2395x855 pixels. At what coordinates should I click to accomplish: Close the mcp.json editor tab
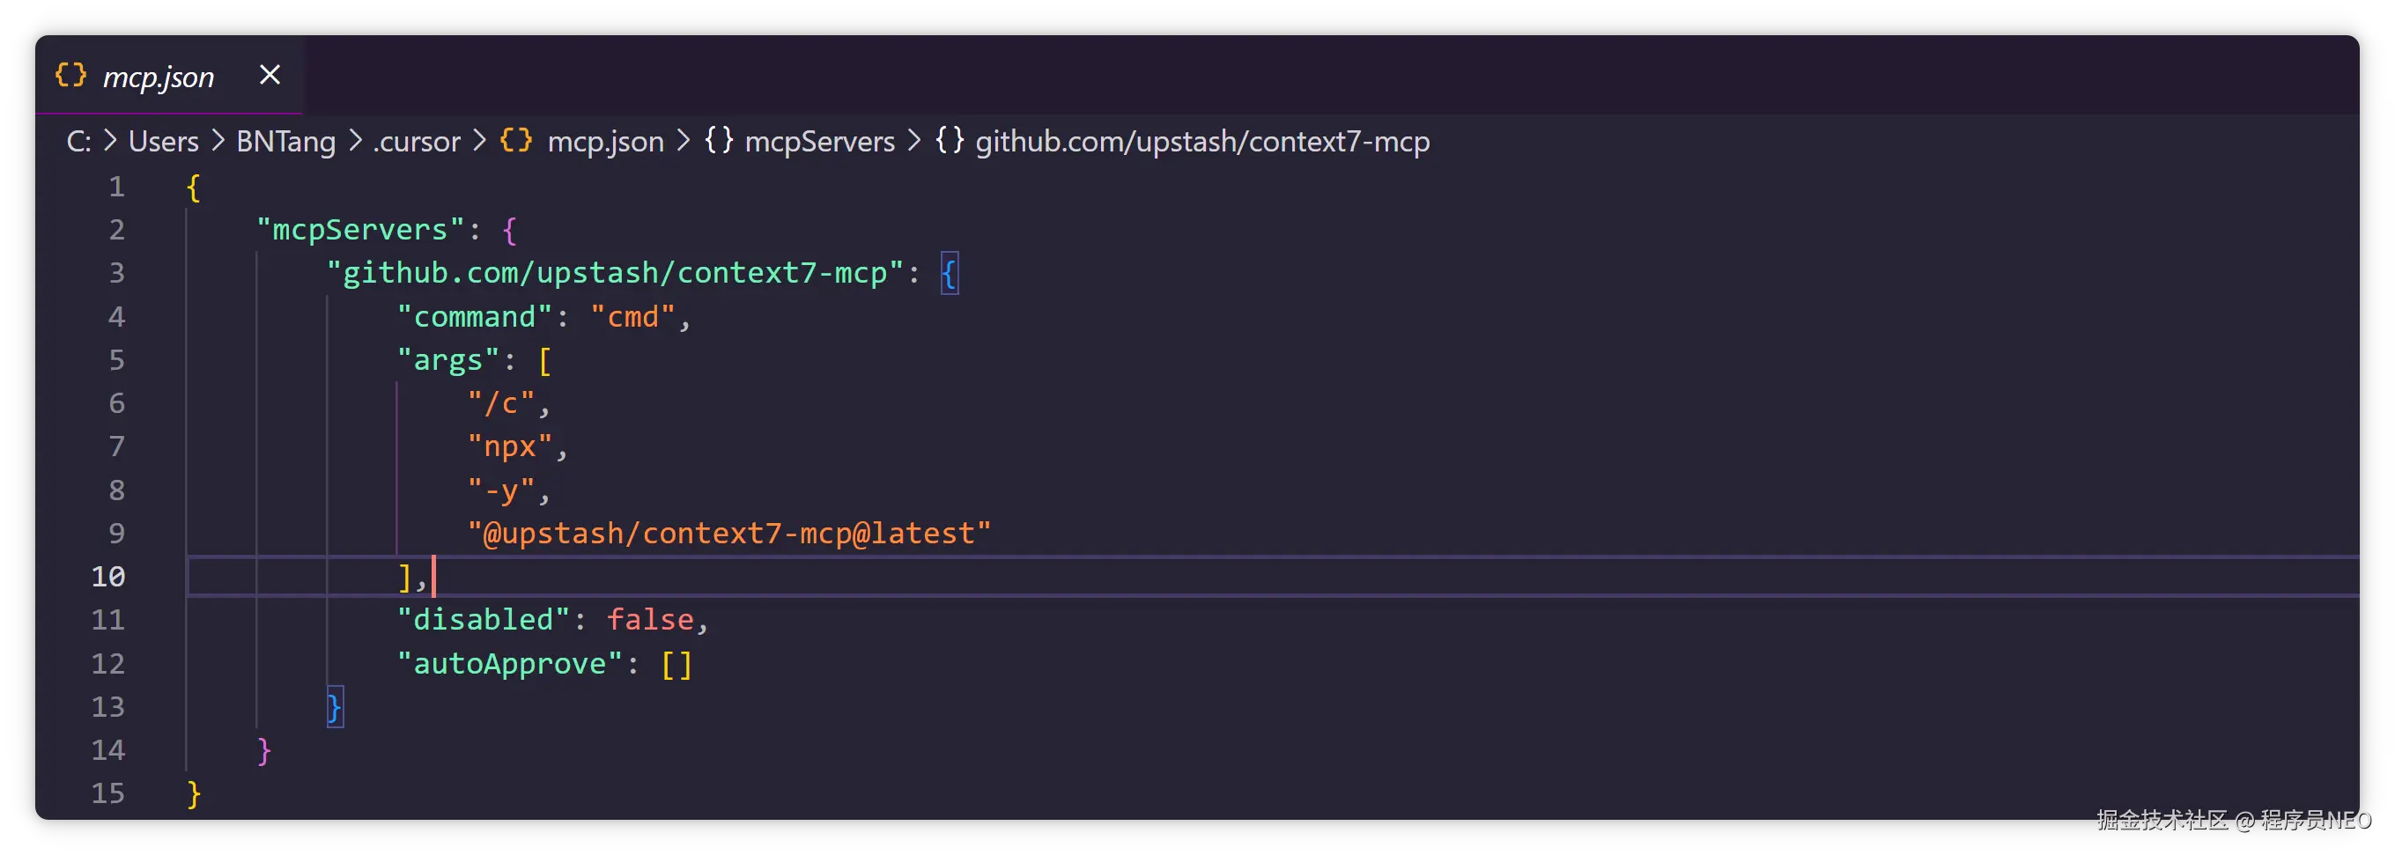(x=270, y=74)
